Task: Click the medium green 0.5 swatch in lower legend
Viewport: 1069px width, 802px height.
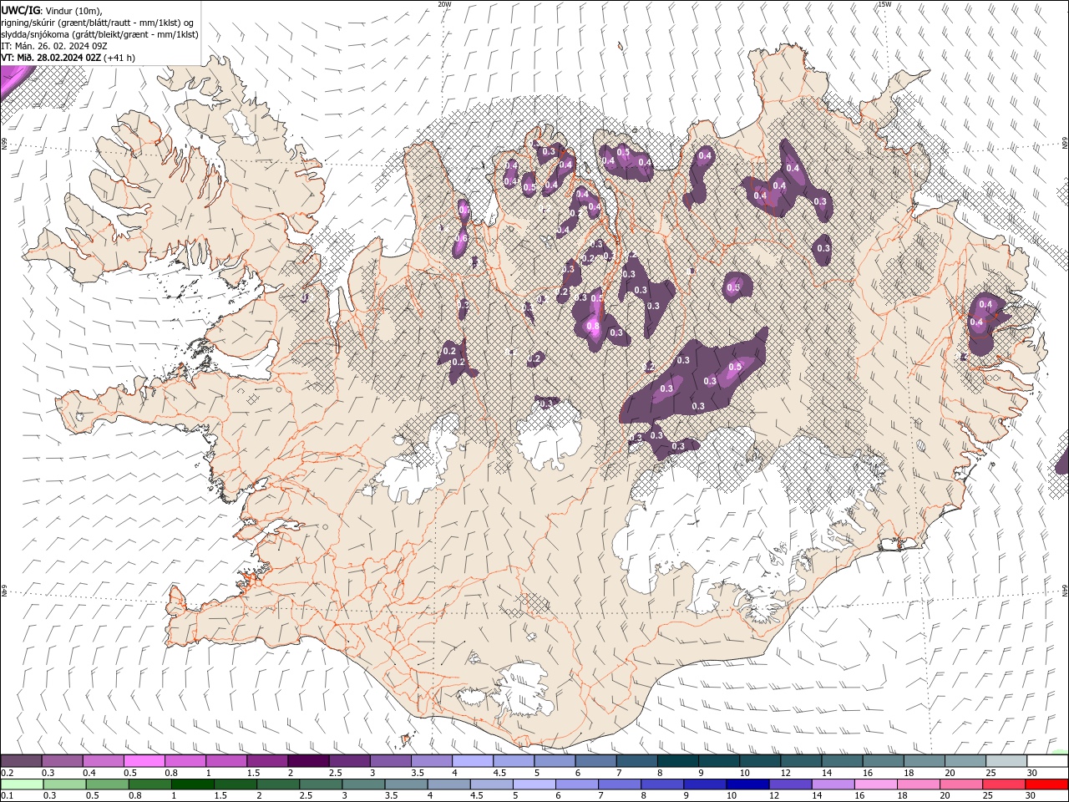Action: [107, 784]
